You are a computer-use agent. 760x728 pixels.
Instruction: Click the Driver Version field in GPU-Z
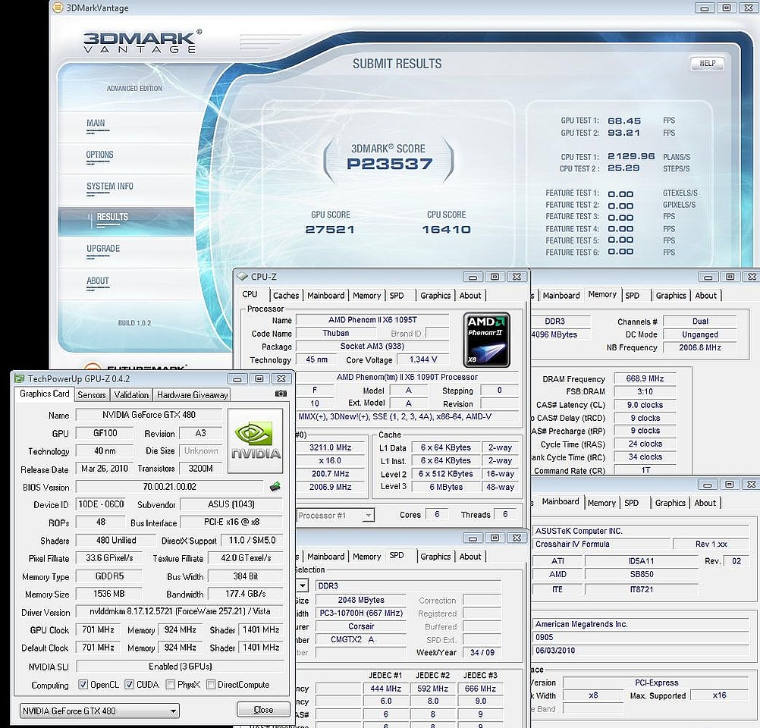click(x=180, y=612)
